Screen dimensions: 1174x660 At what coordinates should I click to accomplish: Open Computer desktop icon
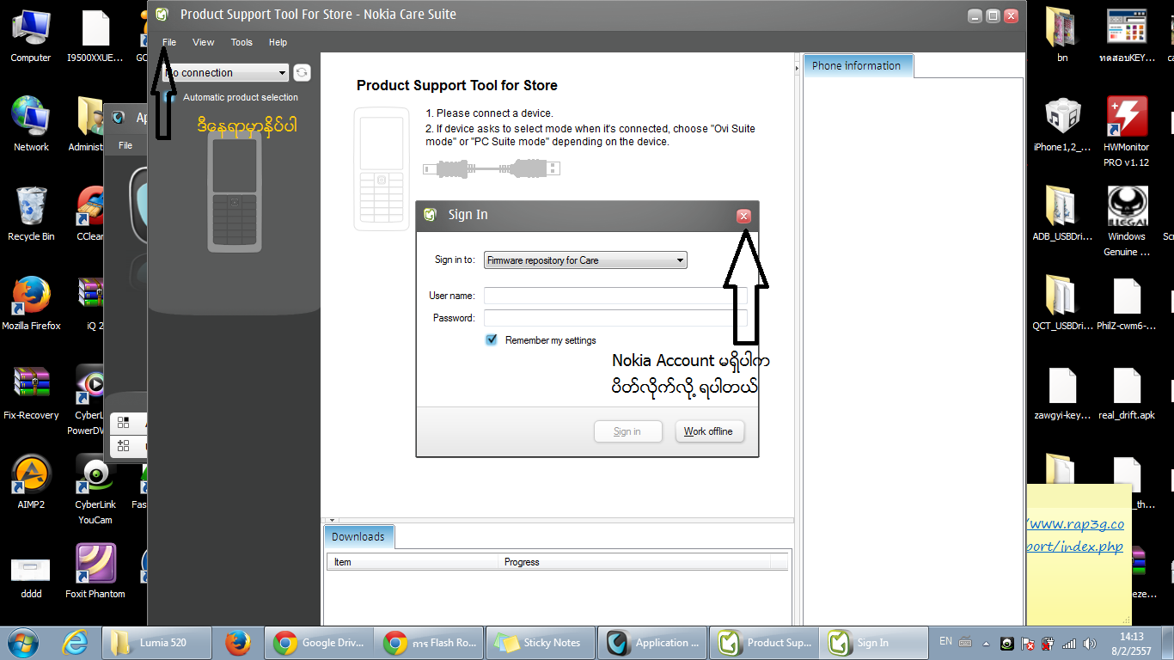[x=31, y=36]
